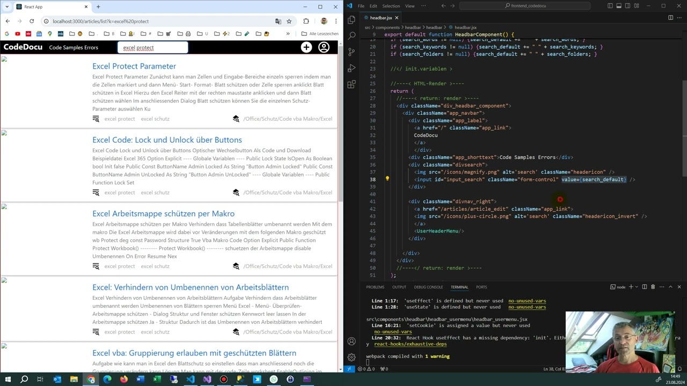Open VS Code Edit menu
The width and height of the screenshot is (687, 386).
tap(373, 6)
